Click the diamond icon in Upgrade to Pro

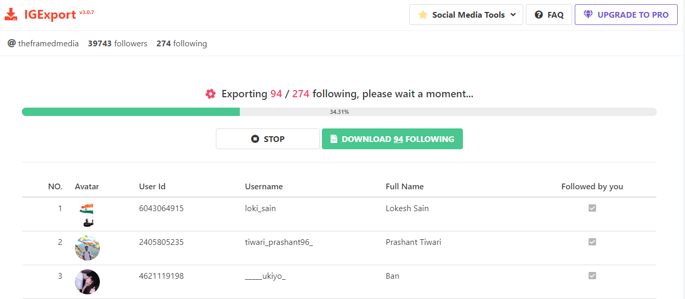(588, 15)
